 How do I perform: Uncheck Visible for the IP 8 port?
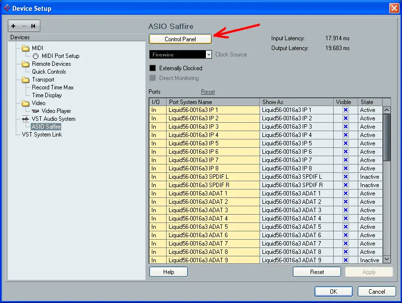pos(345,168)
